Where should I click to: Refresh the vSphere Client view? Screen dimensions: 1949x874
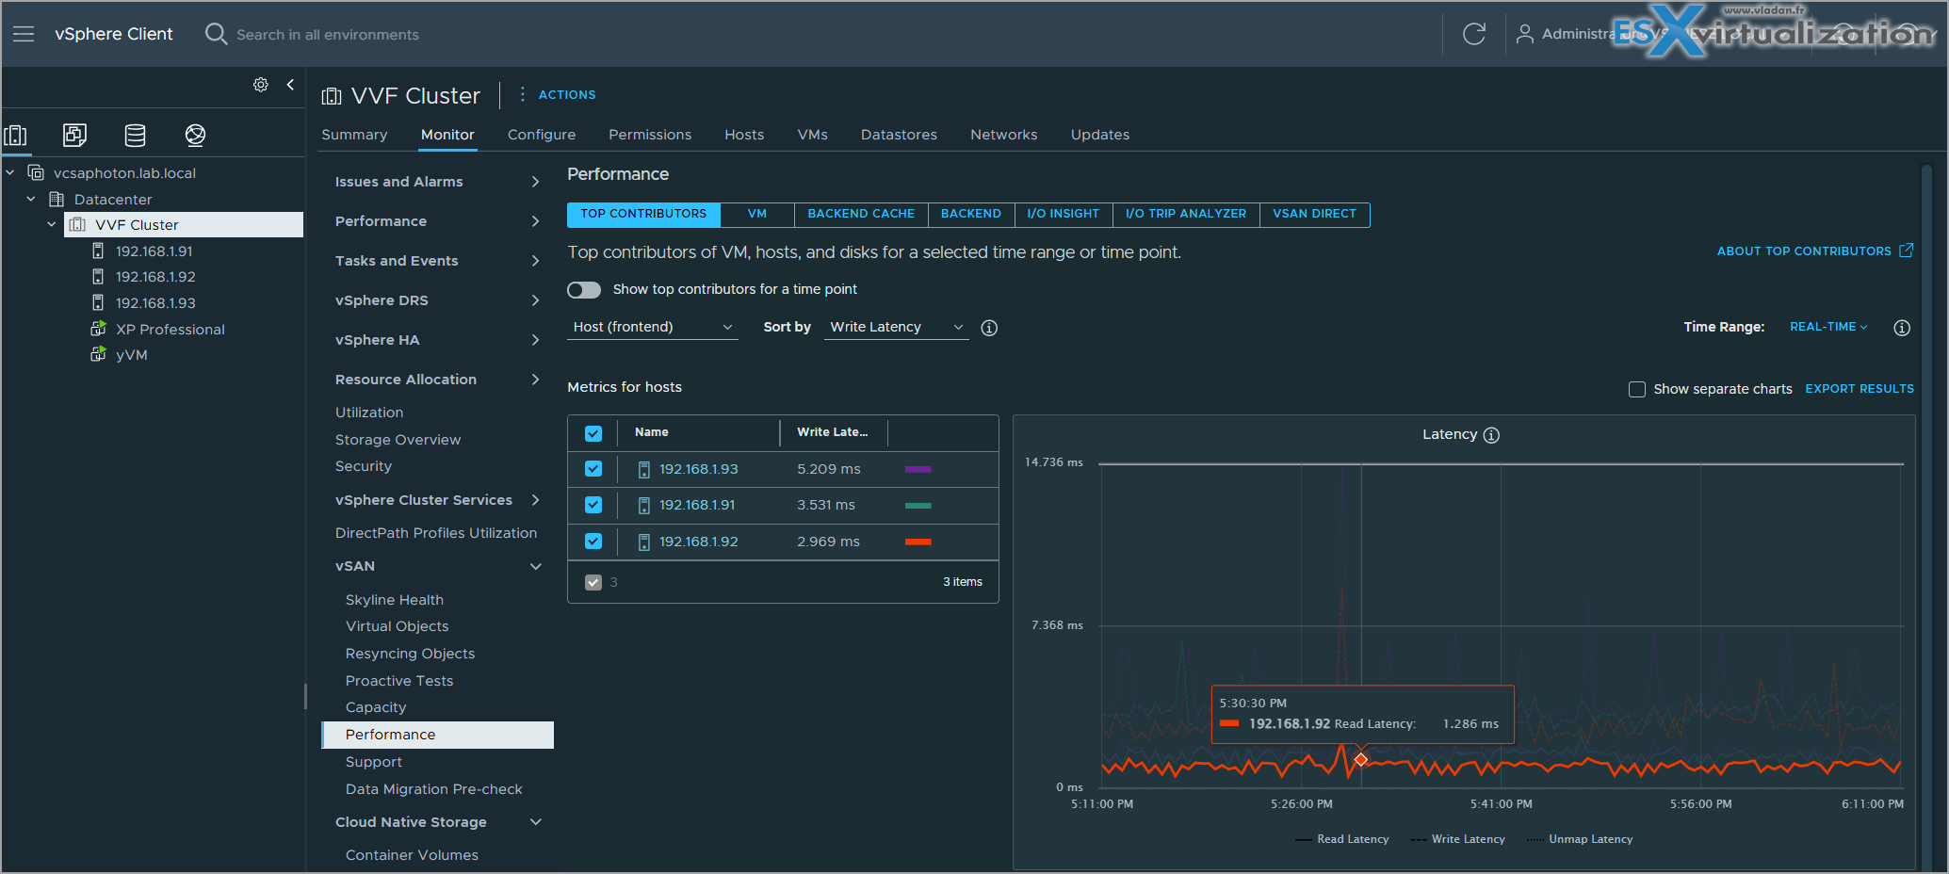[x=1474, y=34]
